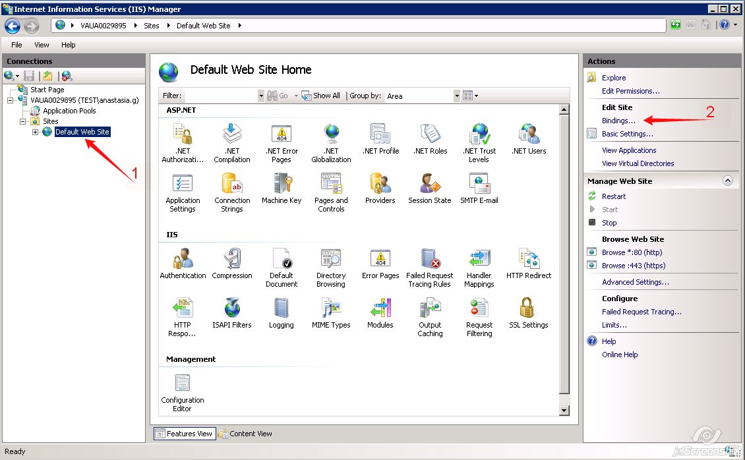The width and height of the screenshot is (745, 460).
Task: Open the View menu
Action: (x=41, y=45)
